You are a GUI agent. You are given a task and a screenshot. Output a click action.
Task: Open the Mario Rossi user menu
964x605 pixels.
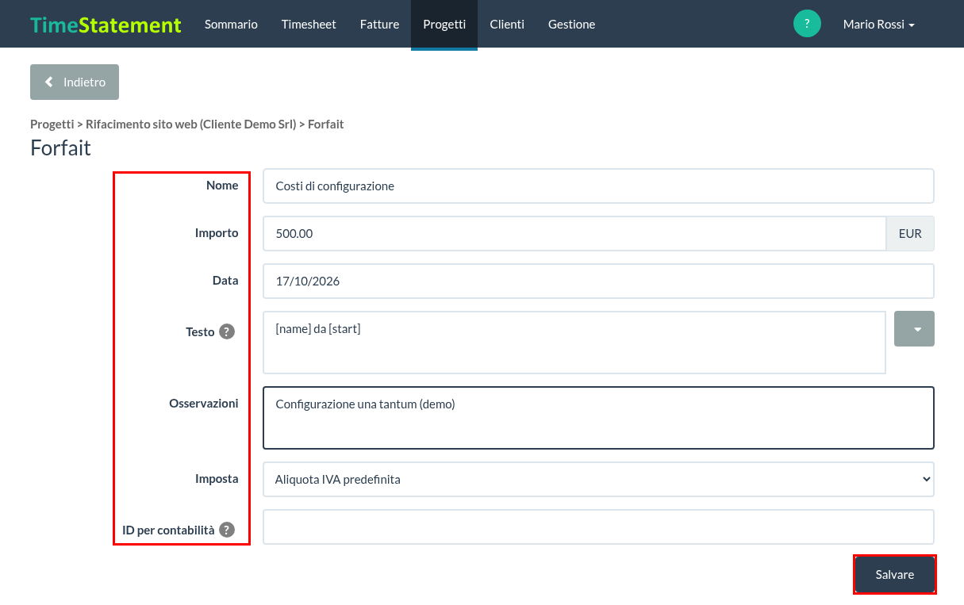879,25
